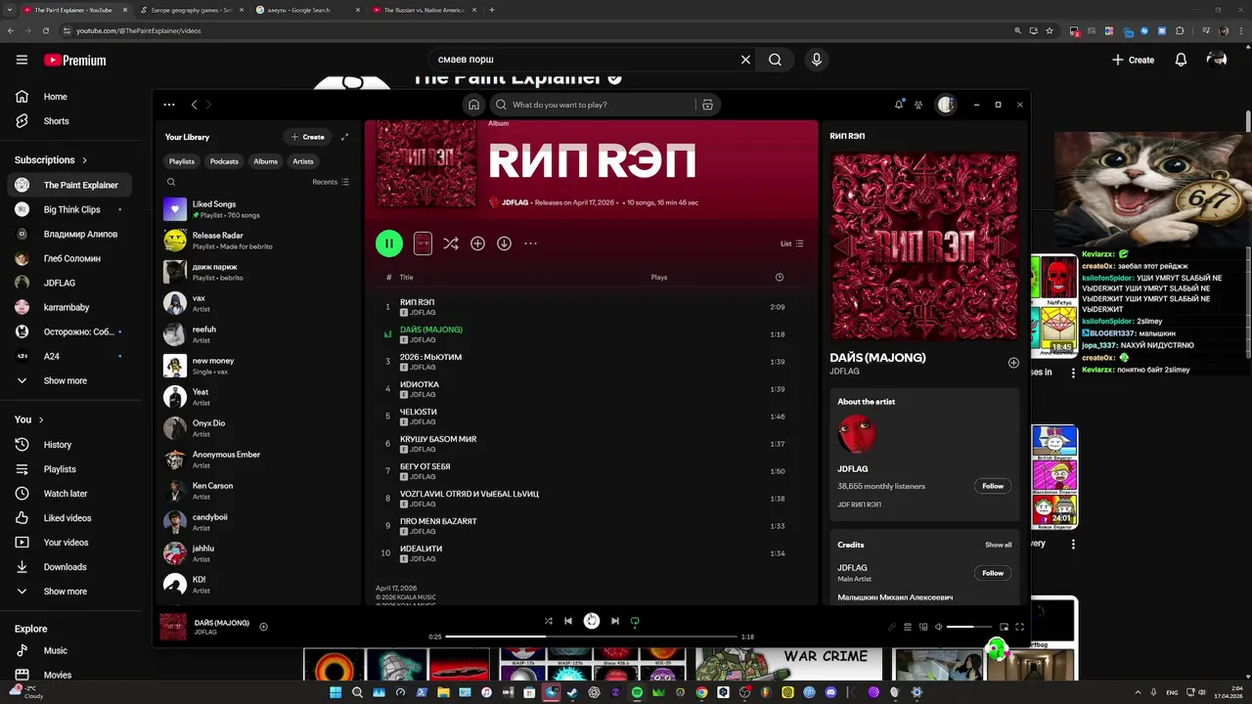Viewport: 1252px width, 704px height.
Task: Skip to next track
Action: tap(614, 621)
